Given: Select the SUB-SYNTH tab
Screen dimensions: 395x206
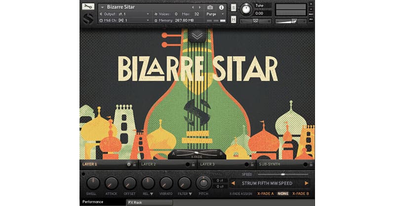Looking at the screenshot, I should tap(269, 164).
